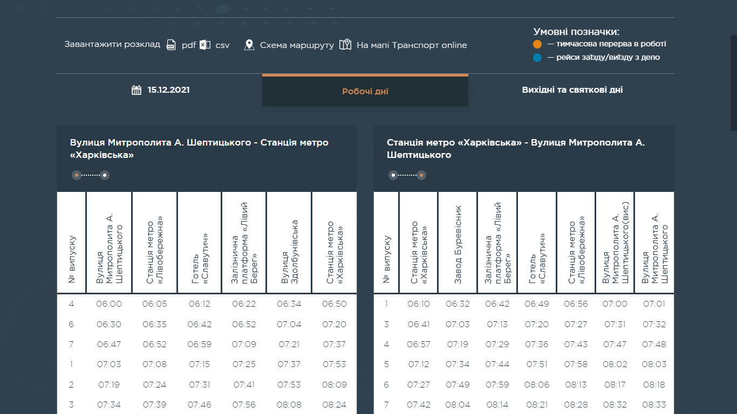
Task: Click the direction indicator under Шептицького - Харківська
Action: [x=91, y=175]
